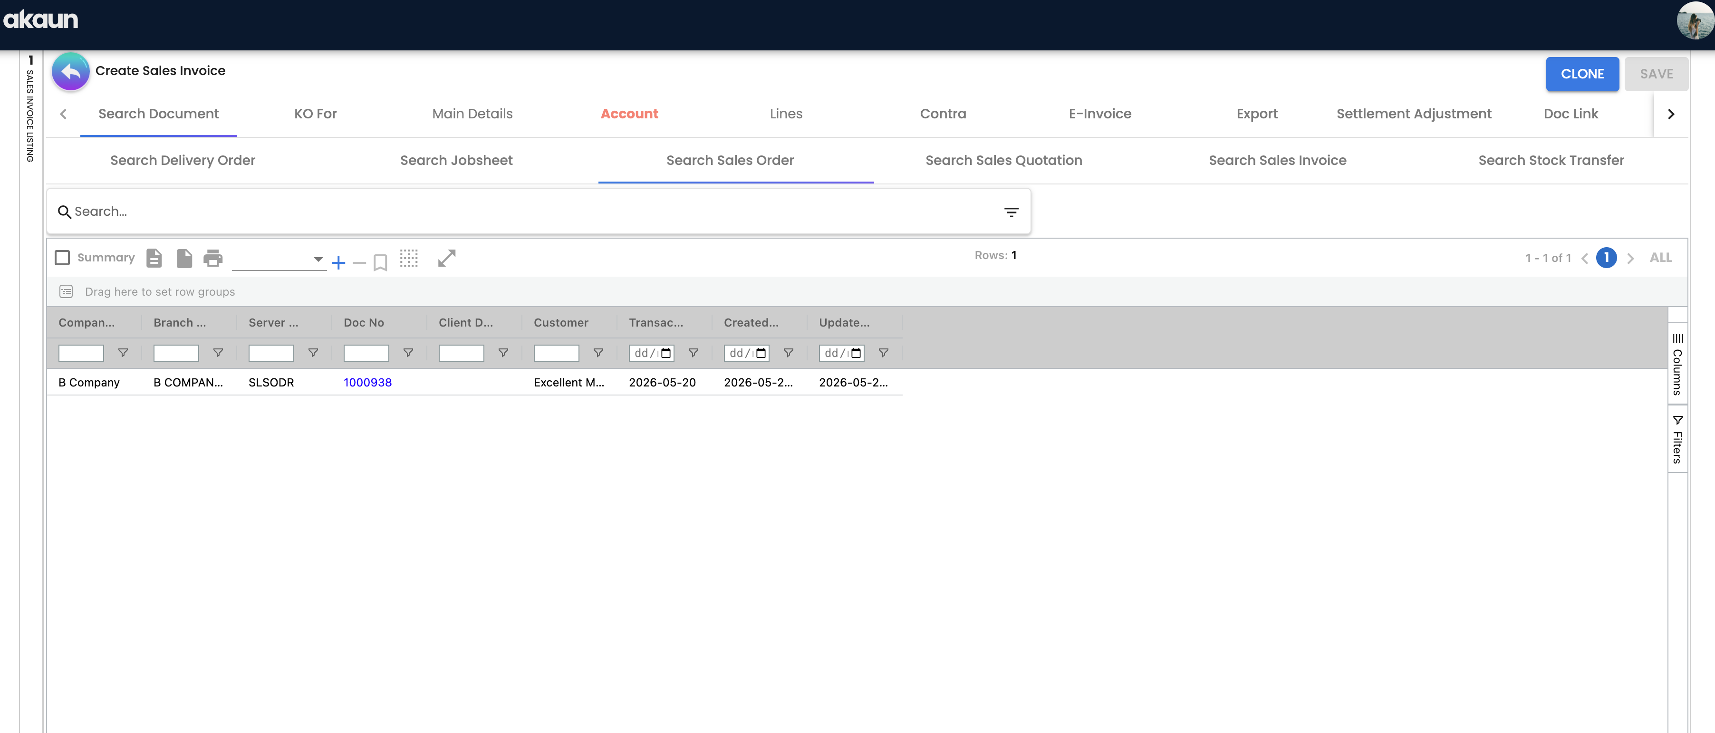1715x733 pixels.
Task: Open Updated date picker field
Action: pos(842,353)
